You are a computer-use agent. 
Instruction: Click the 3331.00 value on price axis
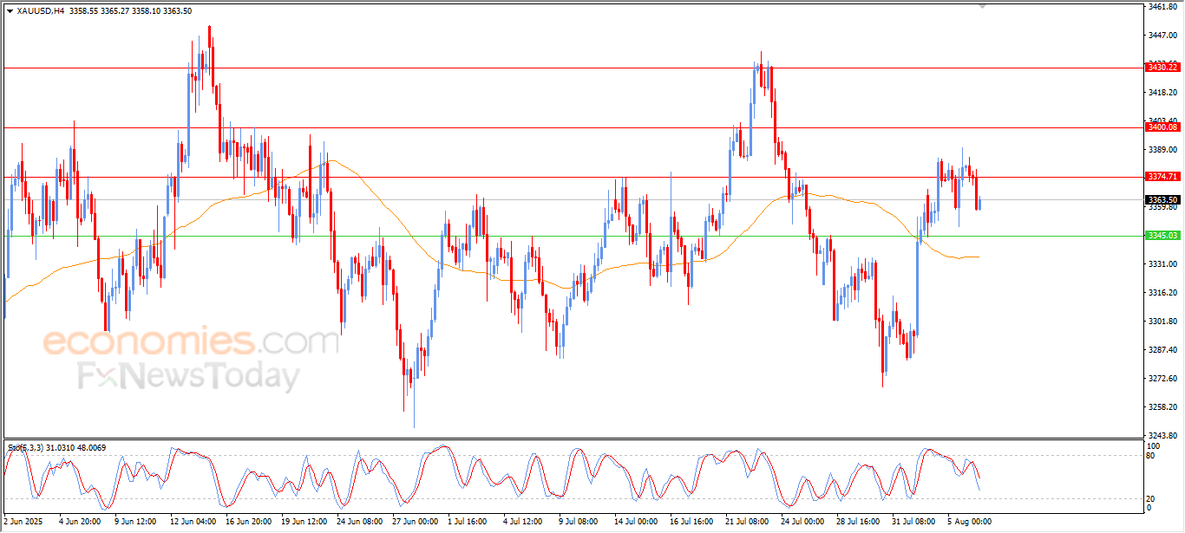pyautogui.click(x=1162, y=264)
